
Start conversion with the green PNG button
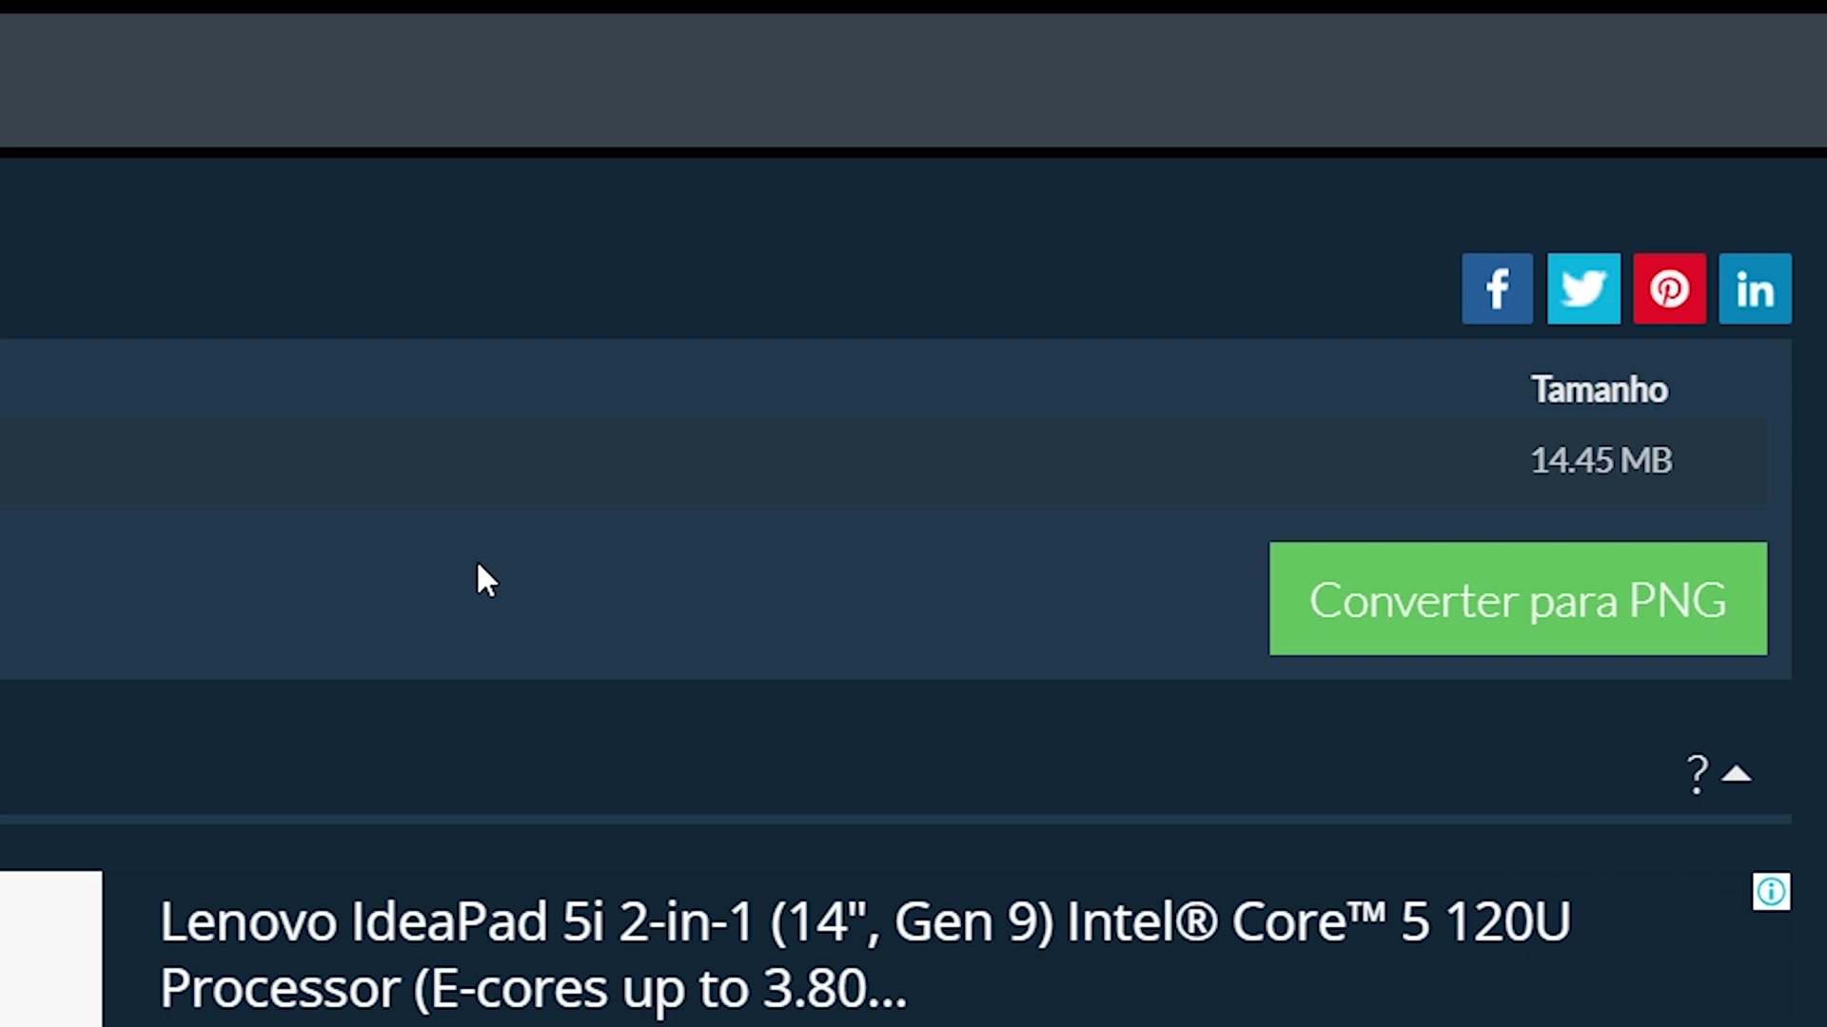coord(1518,599)
